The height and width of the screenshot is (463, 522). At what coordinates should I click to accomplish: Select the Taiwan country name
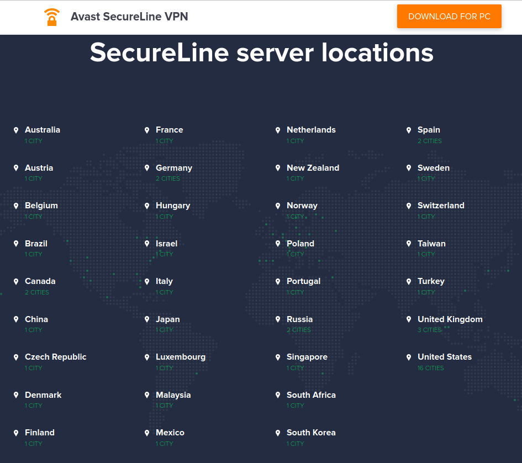click(x=431, y=244)
